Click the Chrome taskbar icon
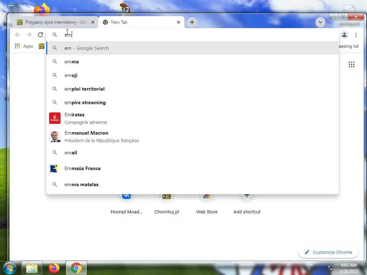 [x=76, y=268]
